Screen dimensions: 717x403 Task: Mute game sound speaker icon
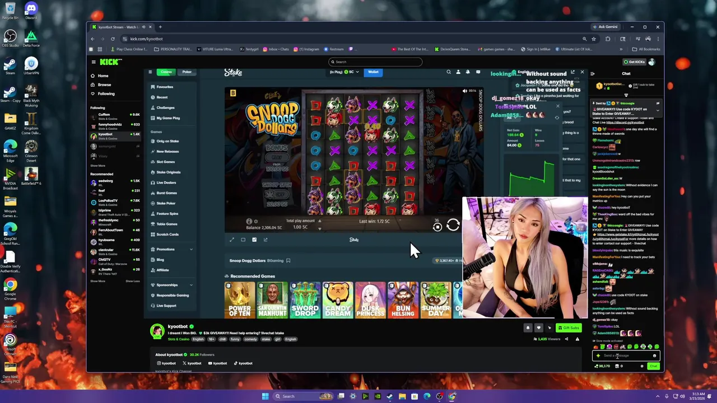pyautogui.click(x=465, y=91)
